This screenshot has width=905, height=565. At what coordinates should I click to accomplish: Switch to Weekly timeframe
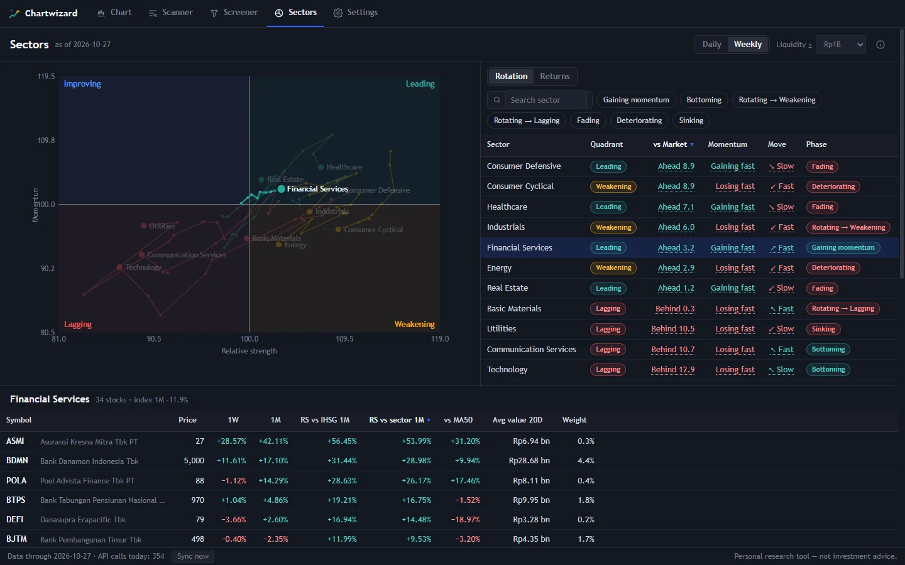(747, 45)
